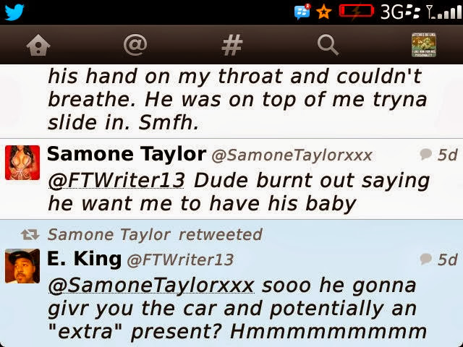
Task: View conversation bubble on E. King's tweet
Action: [426, 259]
